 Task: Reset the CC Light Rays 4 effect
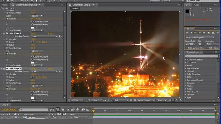click(x=33, y=69)
